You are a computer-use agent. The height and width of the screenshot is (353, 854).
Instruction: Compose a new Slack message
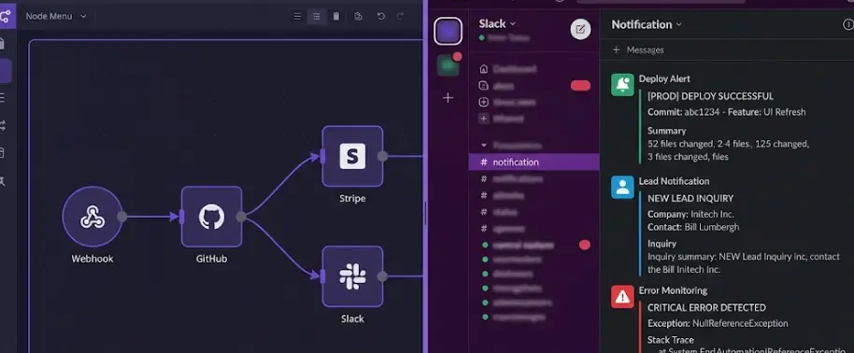point(580,29)
